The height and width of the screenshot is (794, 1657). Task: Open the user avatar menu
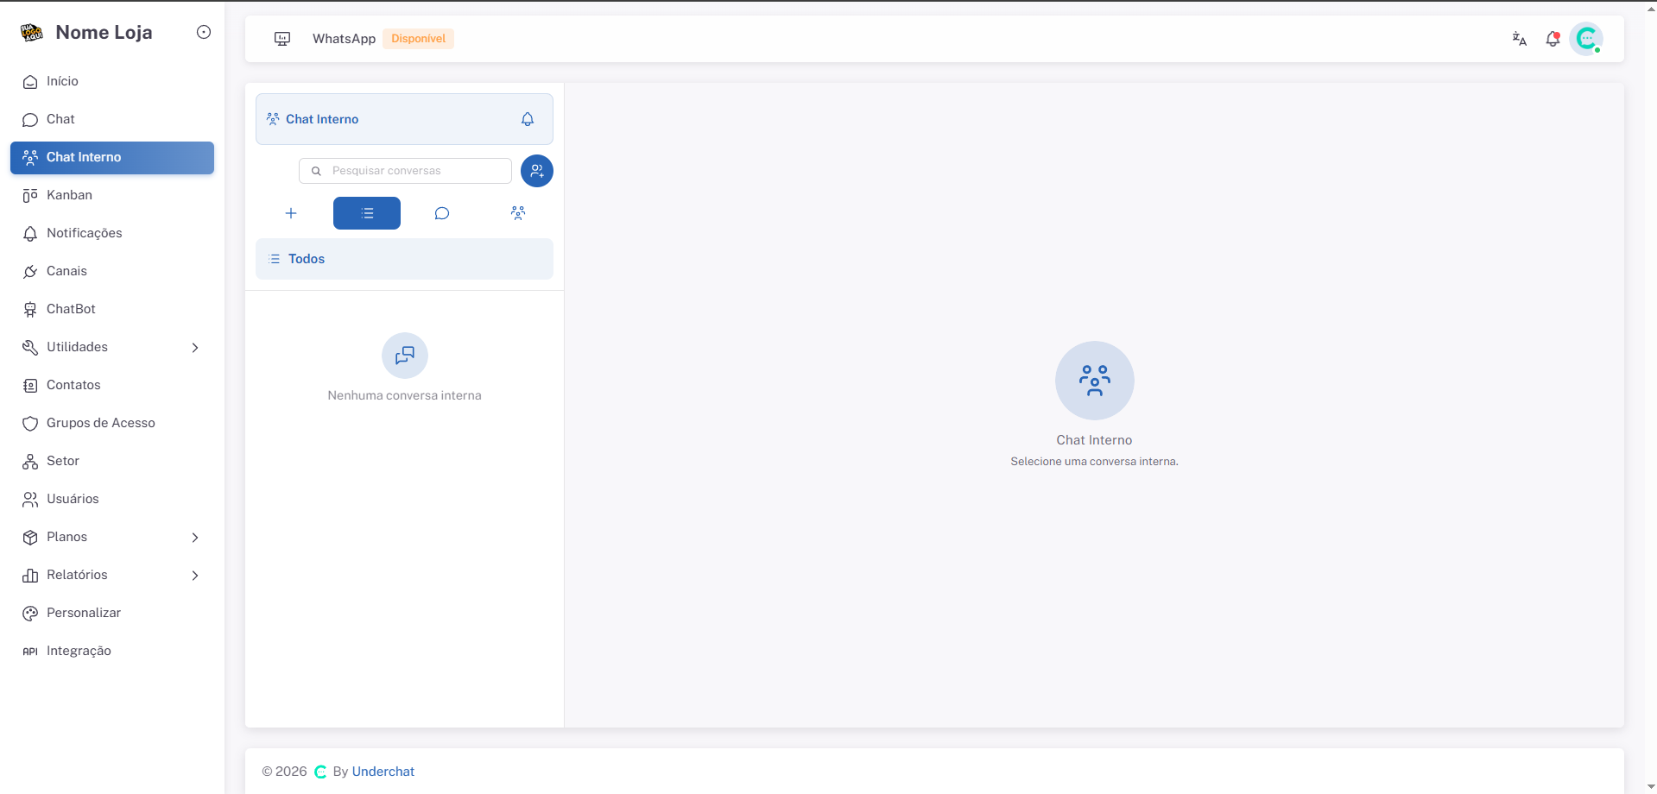point(1586,39)
